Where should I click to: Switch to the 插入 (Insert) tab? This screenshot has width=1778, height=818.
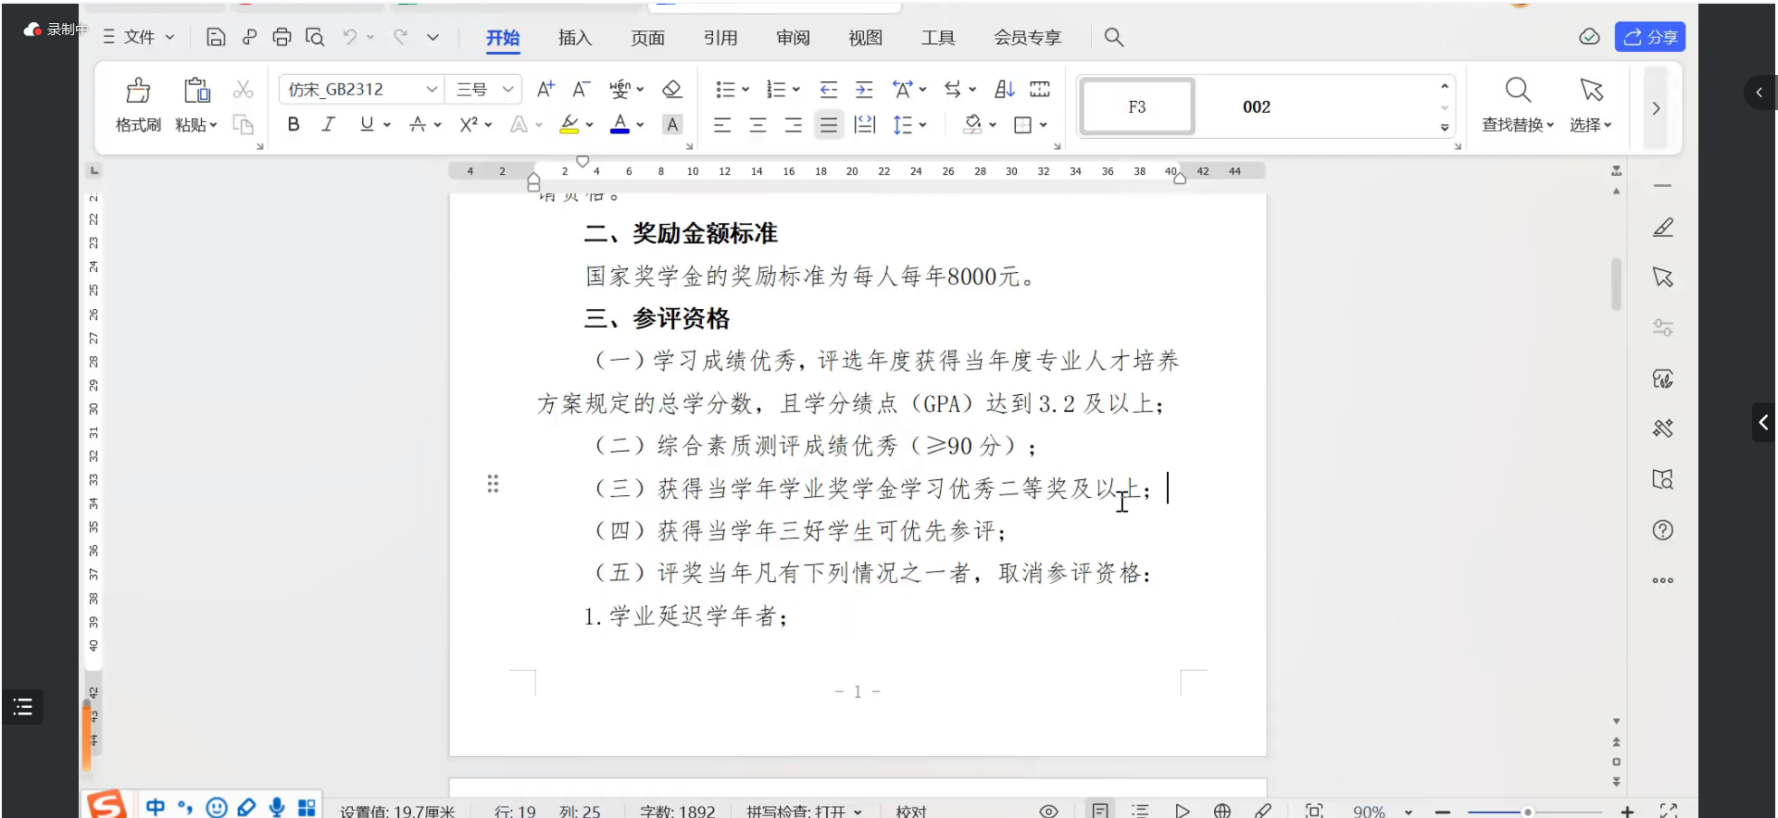(x=574, y=38)
